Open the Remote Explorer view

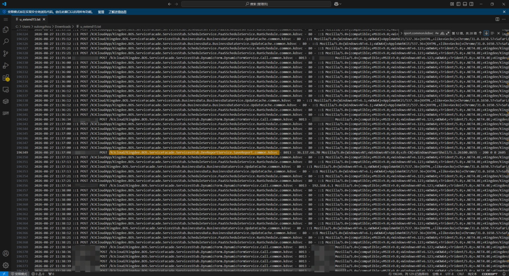click(6, 89)
